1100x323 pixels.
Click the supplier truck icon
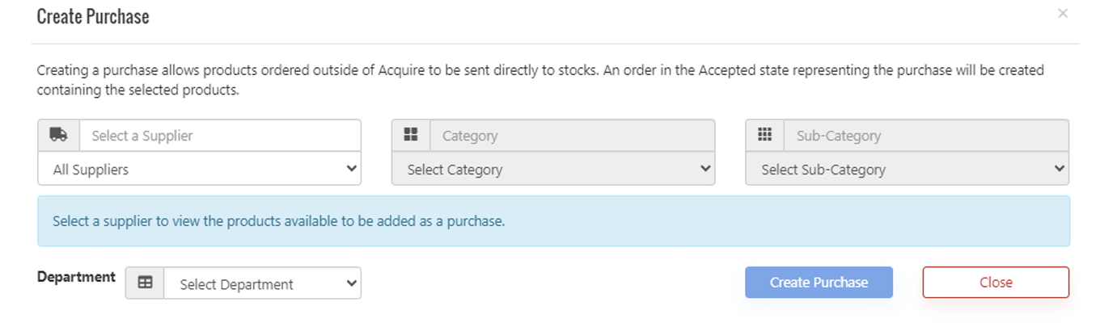click(x=58, y=136)
